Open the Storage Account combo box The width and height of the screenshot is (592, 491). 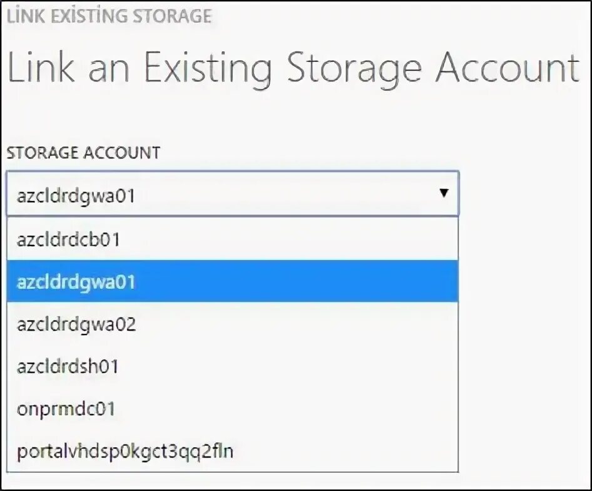(x=232, y=194)
